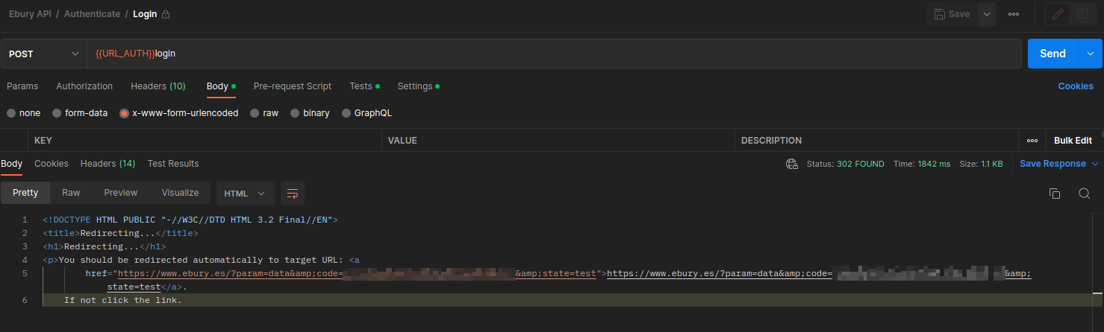
Task: Open the Tests tab
Action: coord(364,86)
